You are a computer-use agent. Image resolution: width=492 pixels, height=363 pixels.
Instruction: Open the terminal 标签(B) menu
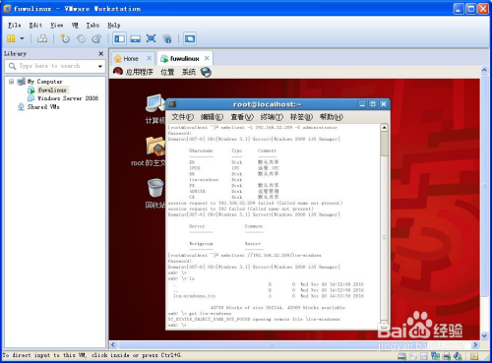coord(301,117)
